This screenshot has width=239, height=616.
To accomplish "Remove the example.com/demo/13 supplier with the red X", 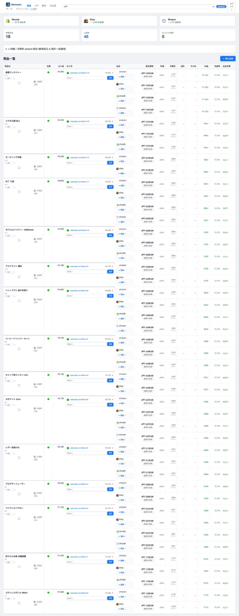I will (x=113, y=122).
